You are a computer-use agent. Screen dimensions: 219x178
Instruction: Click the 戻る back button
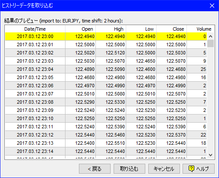95,168
